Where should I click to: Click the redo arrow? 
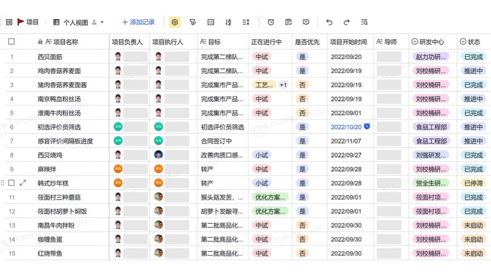point(346,22)
